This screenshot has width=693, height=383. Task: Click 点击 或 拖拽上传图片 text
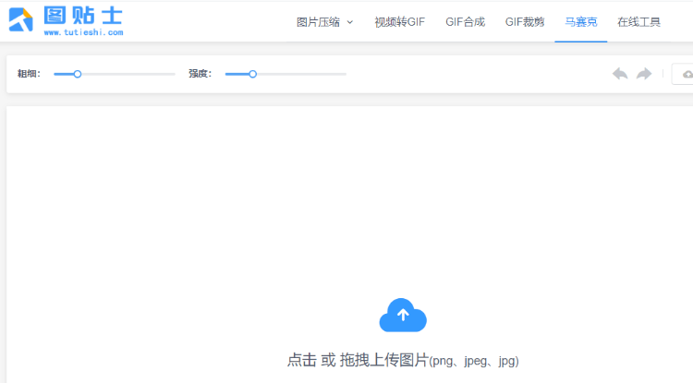[358, 360]
